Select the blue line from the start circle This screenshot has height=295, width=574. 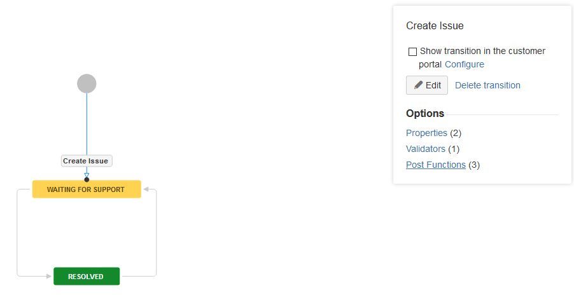(x=87, y=124)
